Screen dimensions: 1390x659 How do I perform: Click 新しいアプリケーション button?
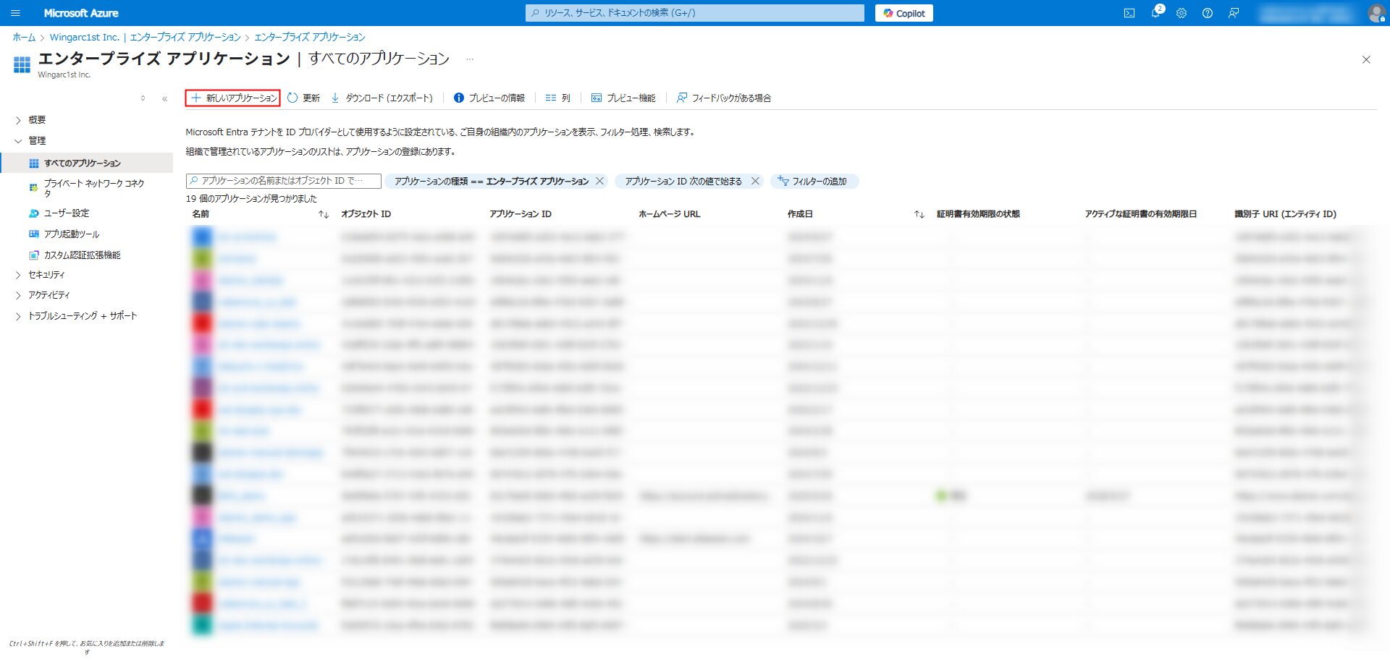coord(233,98)
